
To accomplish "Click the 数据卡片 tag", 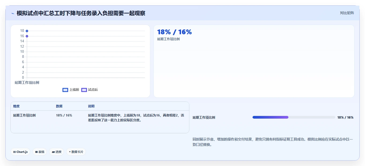I will point(76,152).
